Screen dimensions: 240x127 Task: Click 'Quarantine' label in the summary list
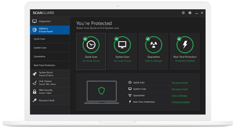139,95
